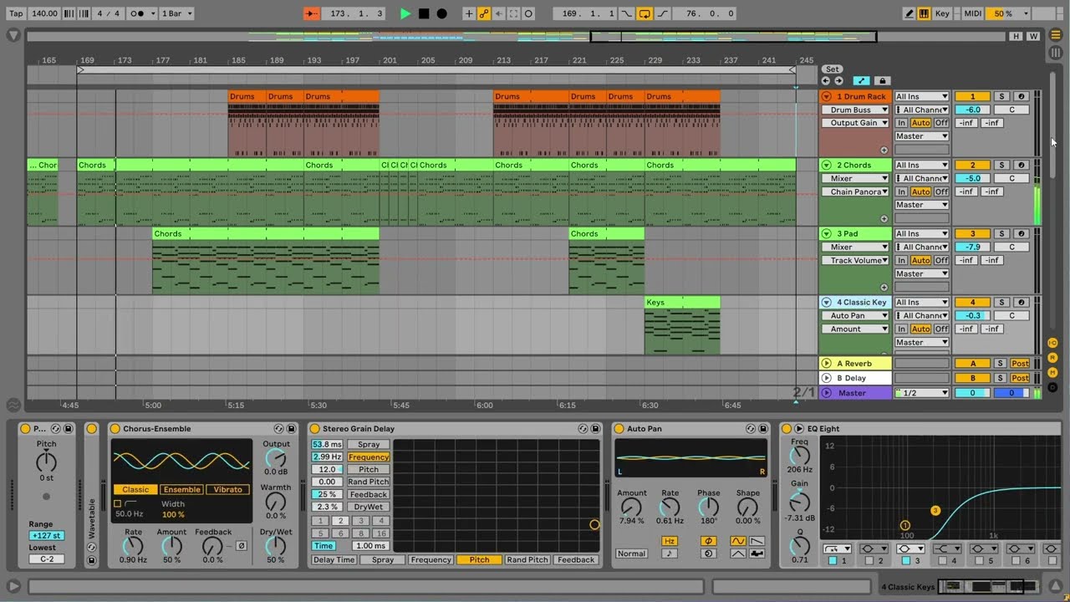
Task: Click the Tap tempo button
Action: (16, 13)
